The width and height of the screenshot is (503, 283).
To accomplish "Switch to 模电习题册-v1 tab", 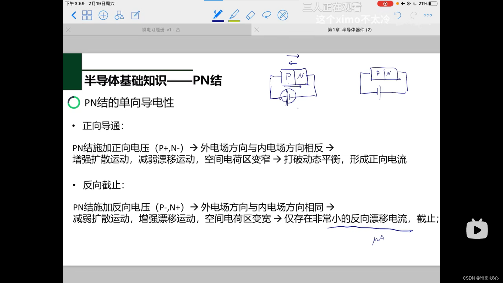I will coord(161,30).
